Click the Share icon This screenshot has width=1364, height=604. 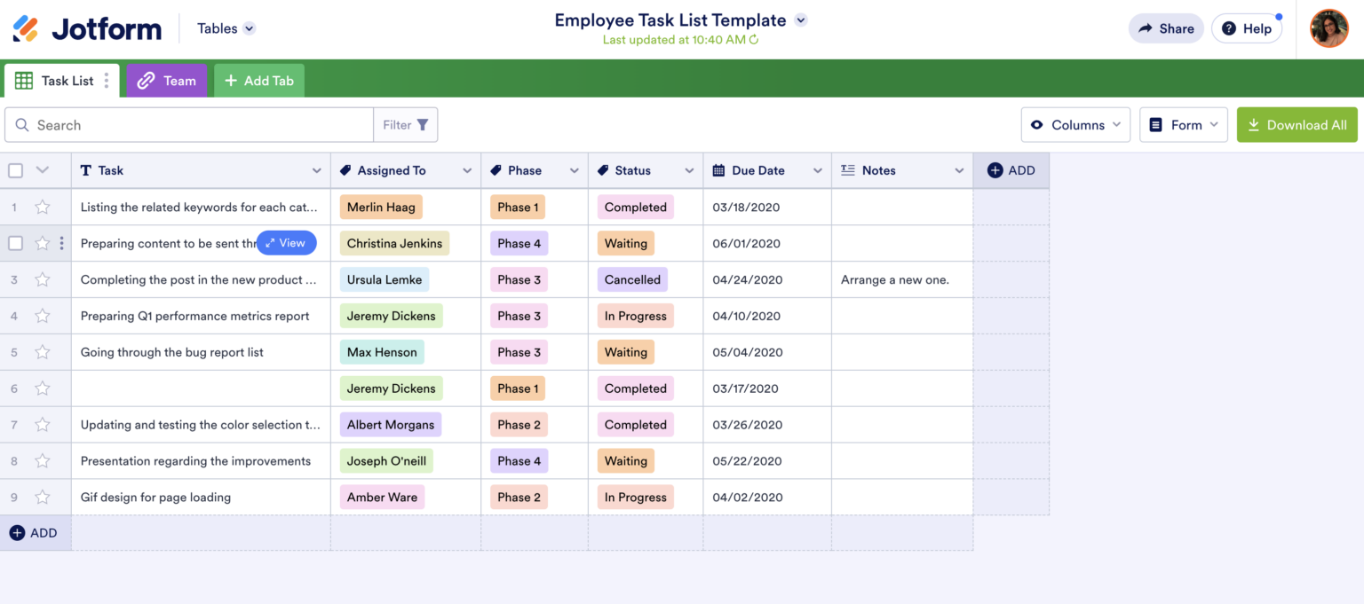pos(1146,27)
